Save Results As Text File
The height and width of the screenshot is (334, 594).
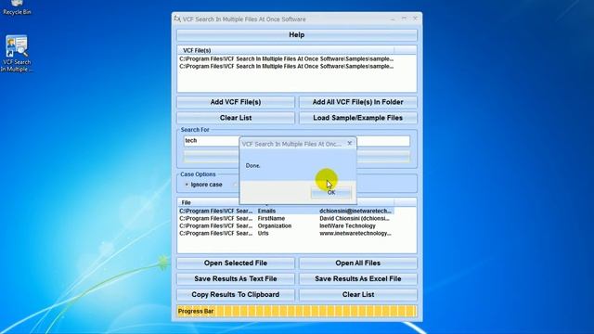tap(236, 278)
